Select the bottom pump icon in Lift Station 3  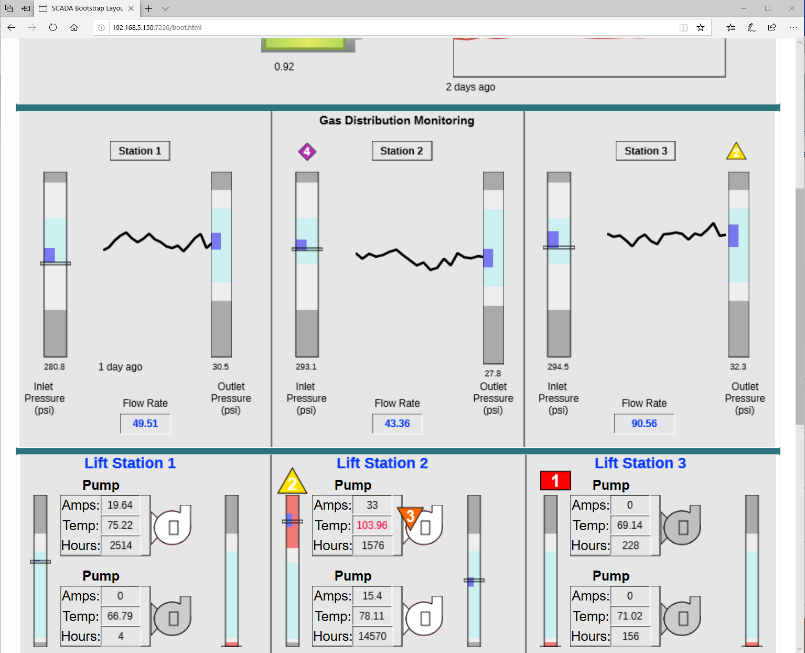click(x=682, y=618)
